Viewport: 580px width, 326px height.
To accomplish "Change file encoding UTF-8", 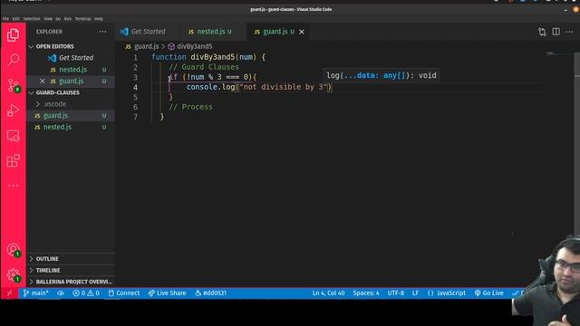I will point(395,293).
